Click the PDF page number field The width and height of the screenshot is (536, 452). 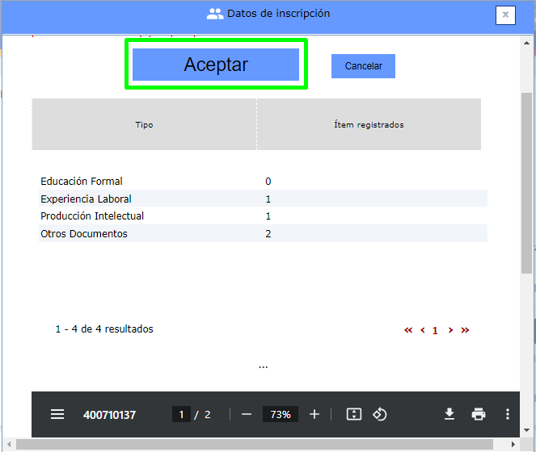[x=181, y=414]
